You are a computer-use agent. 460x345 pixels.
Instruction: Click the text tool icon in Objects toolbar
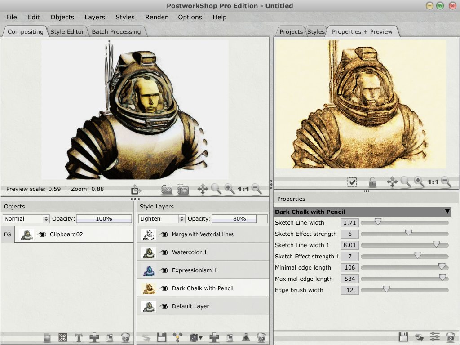pyautogui.click(x=79, y=337)
